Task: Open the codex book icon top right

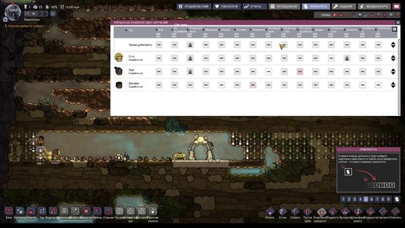Action: [x=396, y=6]
